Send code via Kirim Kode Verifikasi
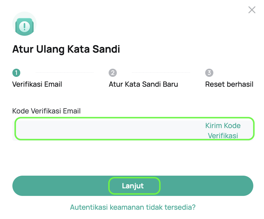The width and height of the screenshot is (264, 219). (x=223, y=130)
